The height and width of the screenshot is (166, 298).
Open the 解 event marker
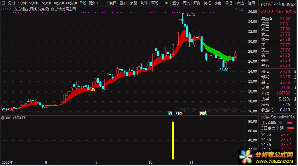(170, 113)
